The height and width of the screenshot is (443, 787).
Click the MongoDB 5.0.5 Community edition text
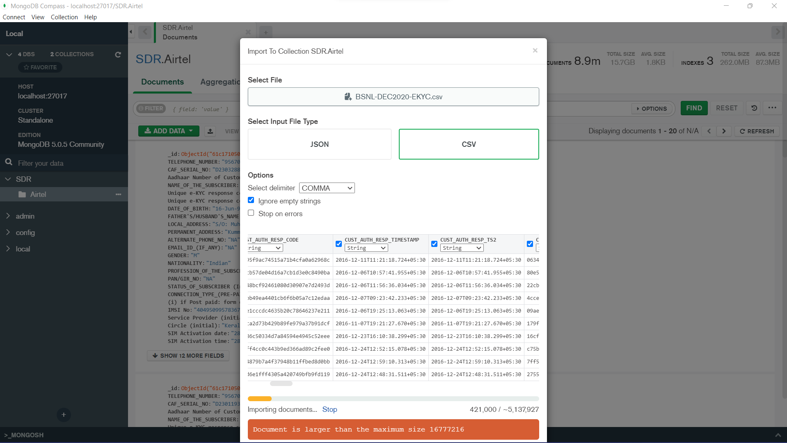[x=61, y=144]
